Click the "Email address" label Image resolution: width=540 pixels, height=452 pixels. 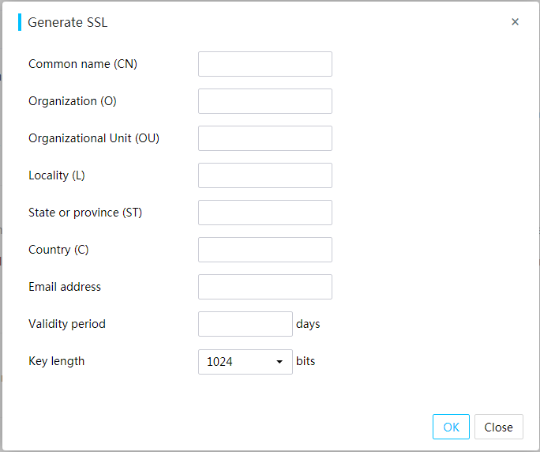click(x=65, y=287)
